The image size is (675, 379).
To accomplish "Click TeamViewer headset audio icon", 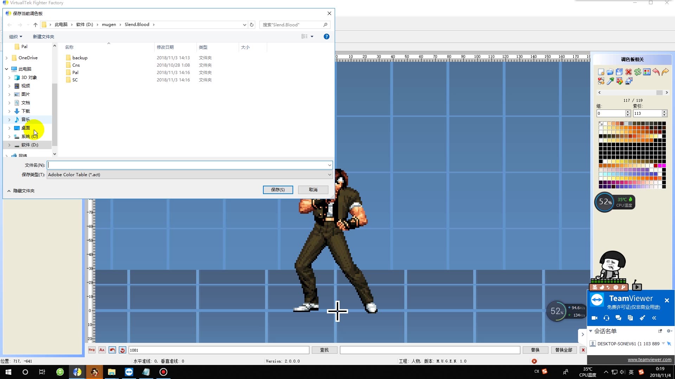I will pos(606,318).
